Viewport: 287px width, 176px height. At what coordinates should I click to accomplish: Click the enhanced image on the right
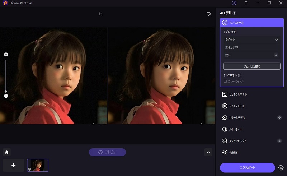click(x=162, y=76)
